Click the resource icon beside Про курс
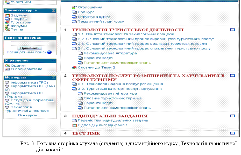241x155 pixels. pyautogui.click(x=74, y=12)
